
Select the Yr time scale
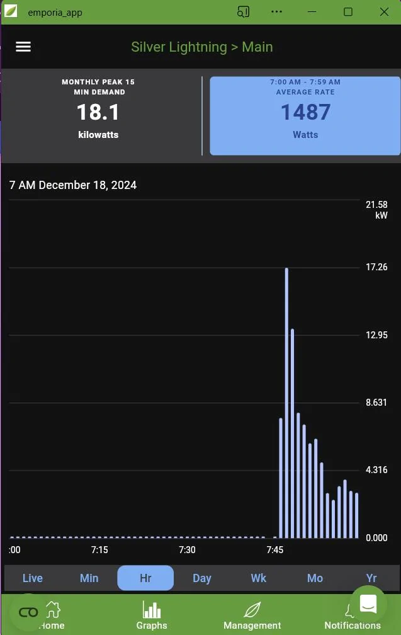(x=371, y=578)
